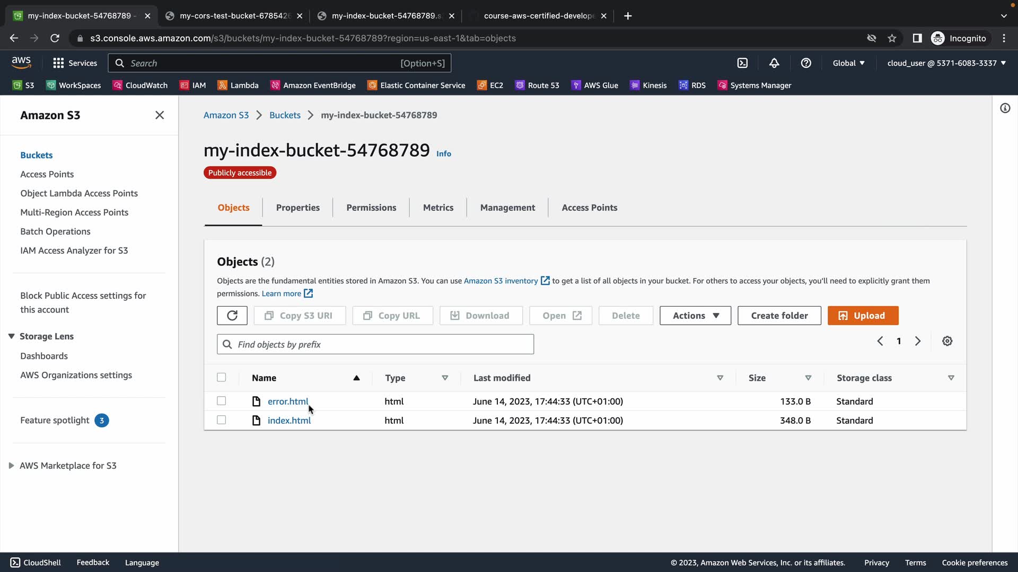Viewport: 1018px width, 572px height.
Task: Close the Amazon S3 side navigation panel
Action: pyautogui.click(x=159, y=115)
